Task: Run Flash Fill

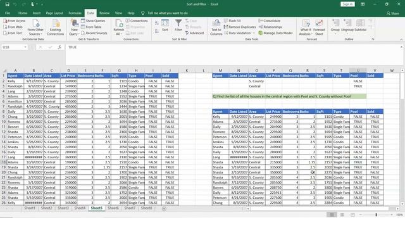Action: click(232, 21)
